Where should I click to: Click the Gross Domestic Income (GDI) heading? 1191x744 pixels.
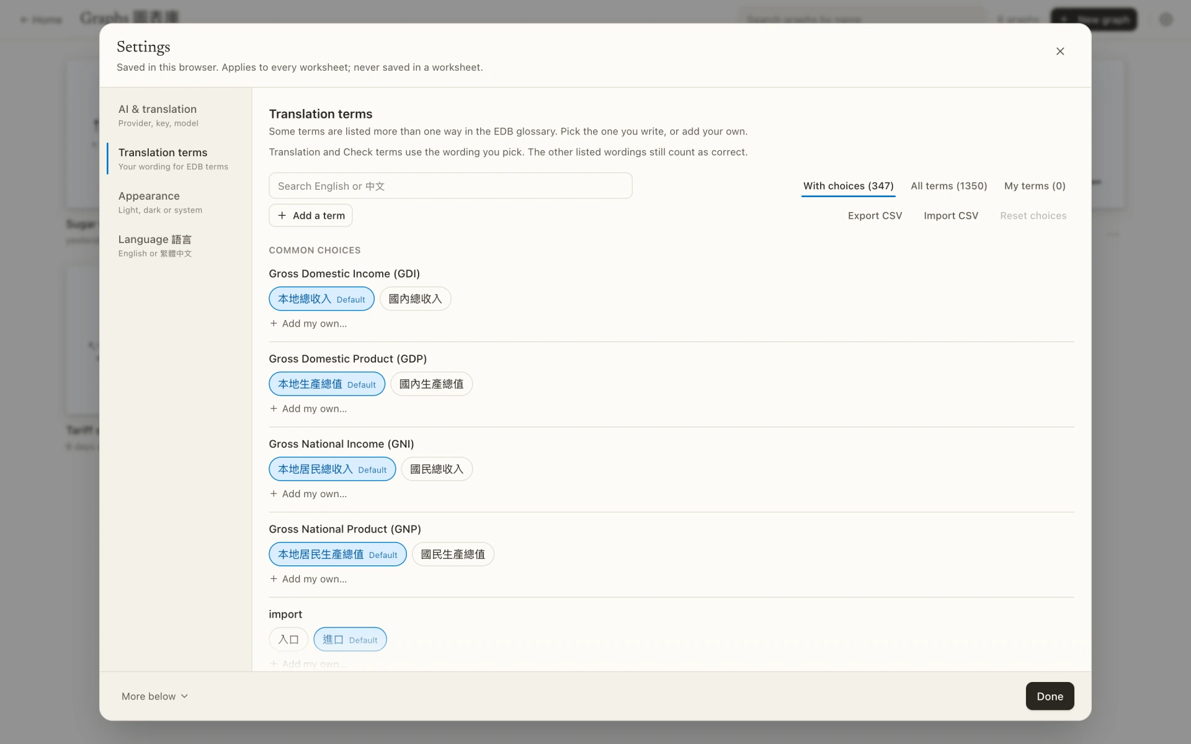(x=344, y=273)
